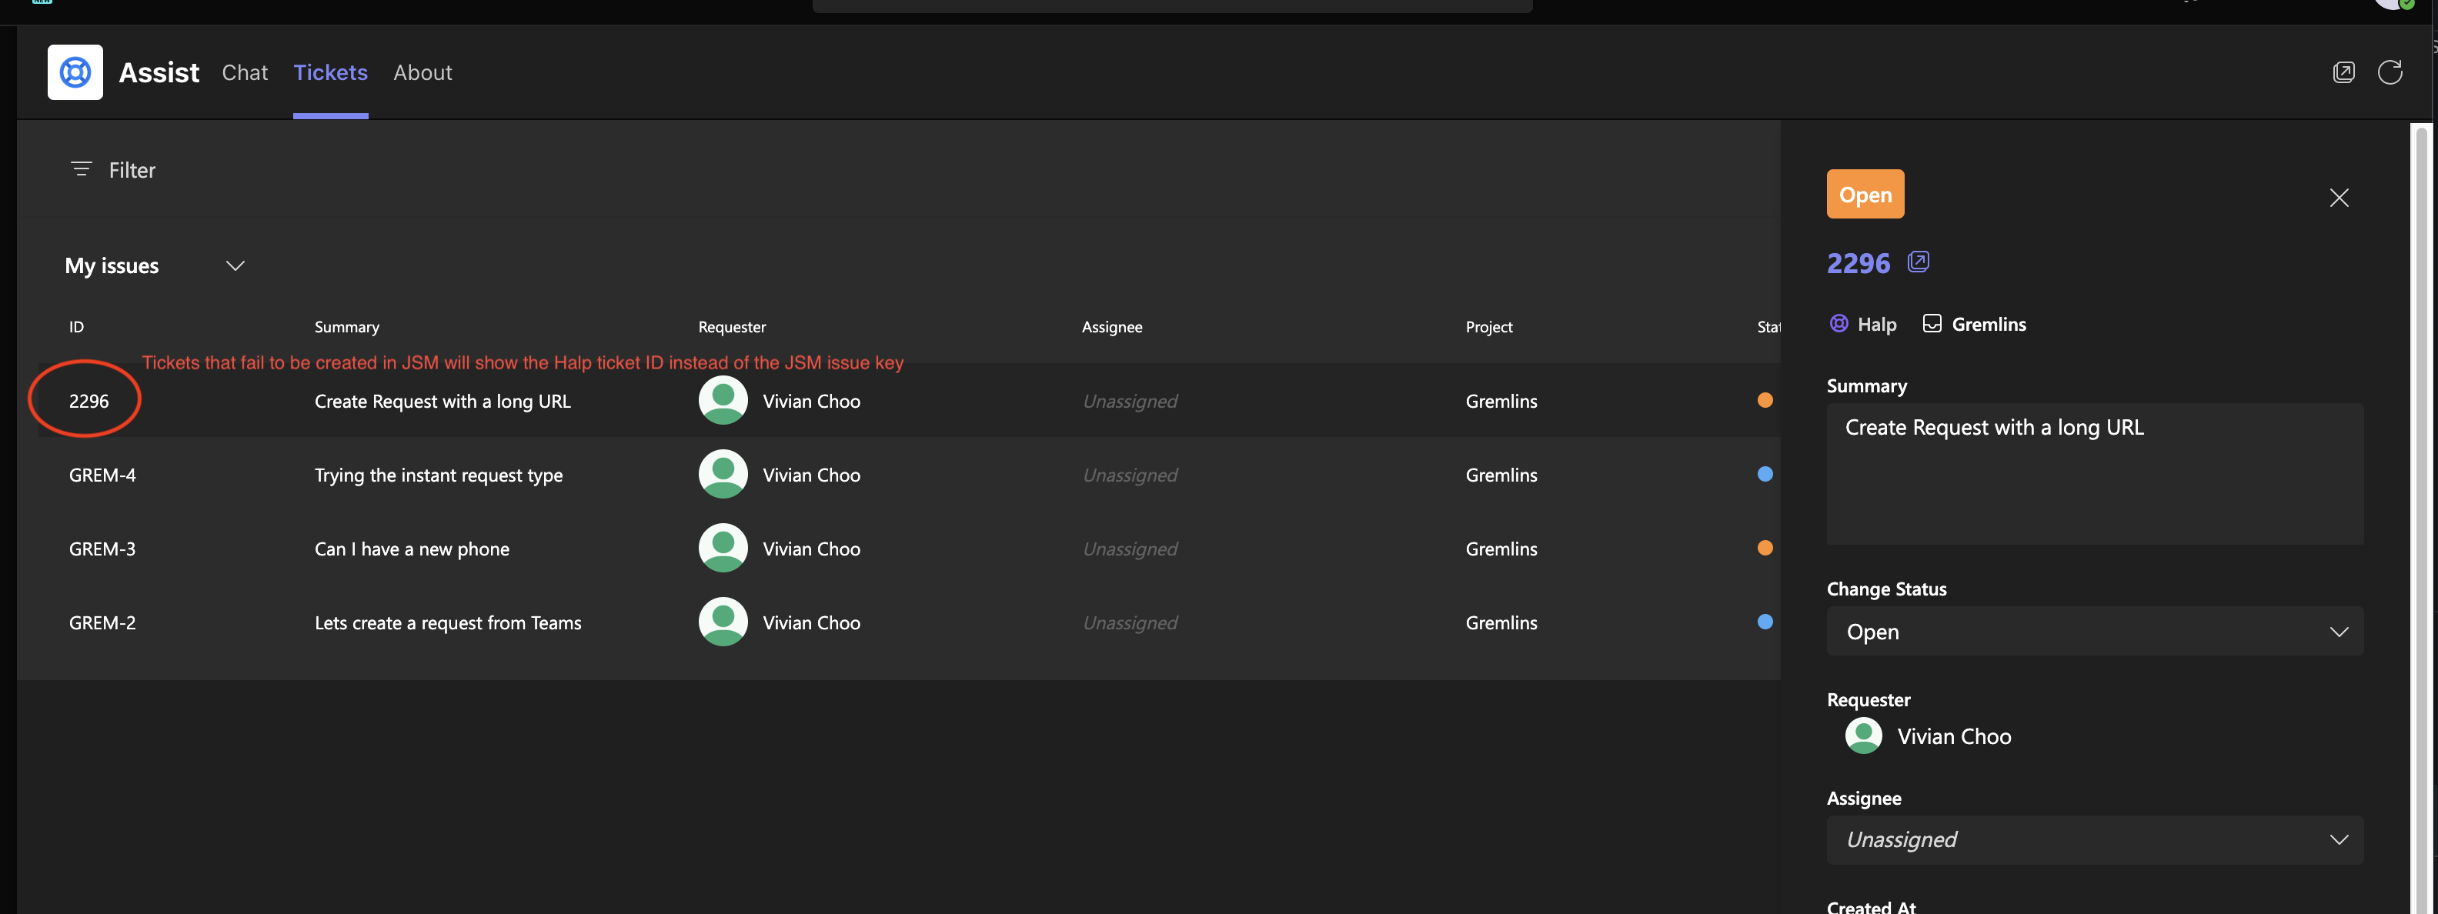Switch to the Chat tab
2438x914 pixels.
244,73
